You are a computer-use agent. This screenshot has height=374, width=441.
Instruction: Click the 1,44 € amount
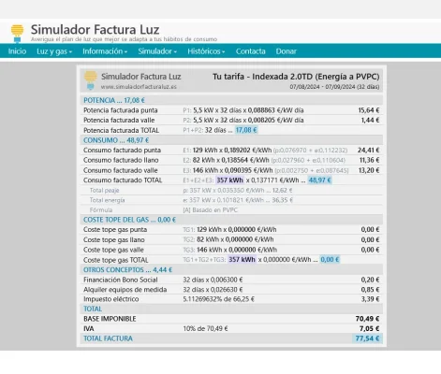370,121
